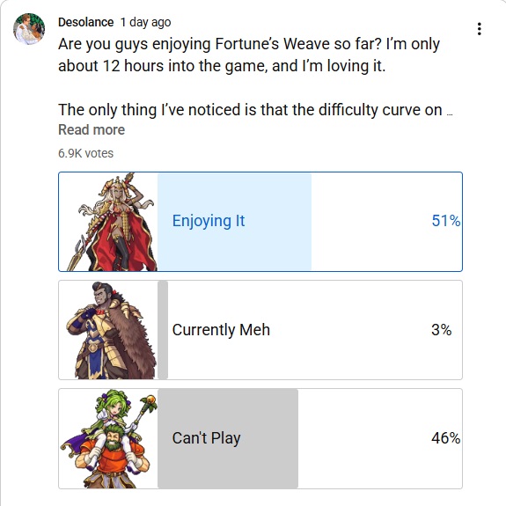Click the 6.9K votes count
The height and width of the screenshot is (506, 506).
pyautogui.click(x=86, y=153)
